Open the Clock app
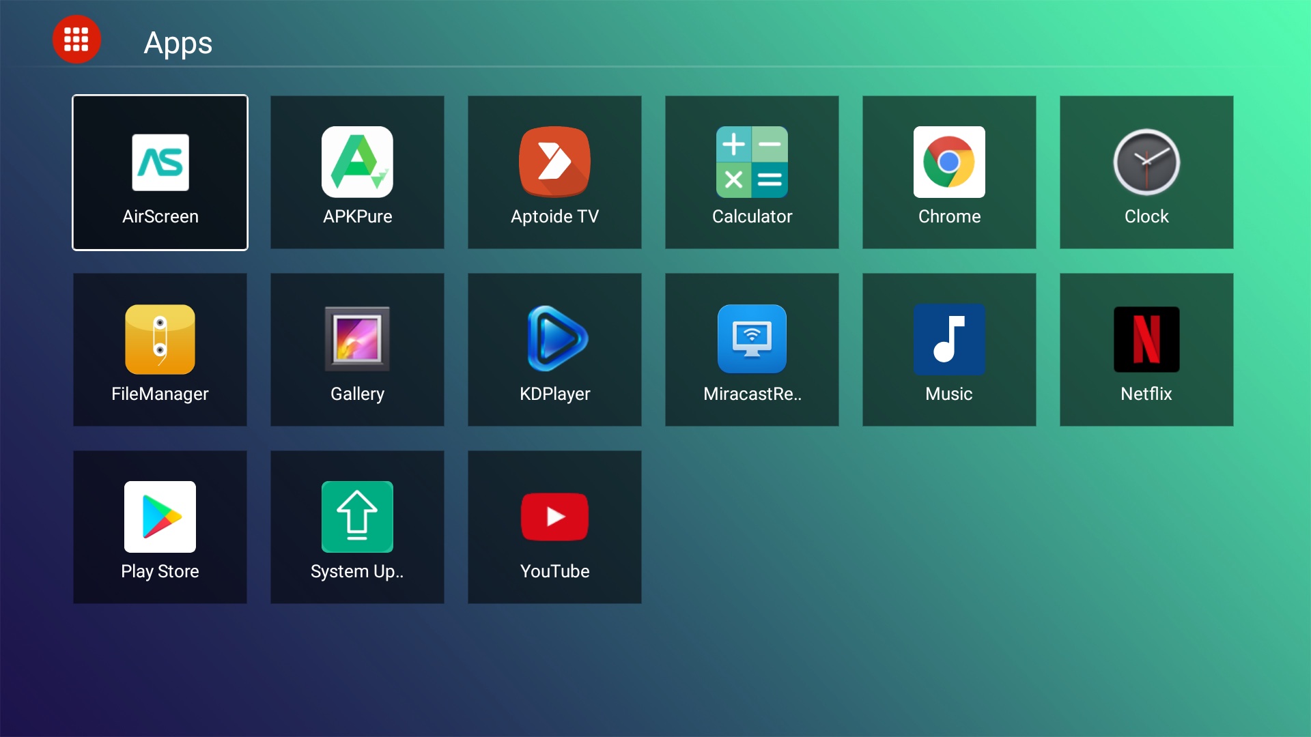Viewport: 1311px width, 737px height. tap(1146, 172)
